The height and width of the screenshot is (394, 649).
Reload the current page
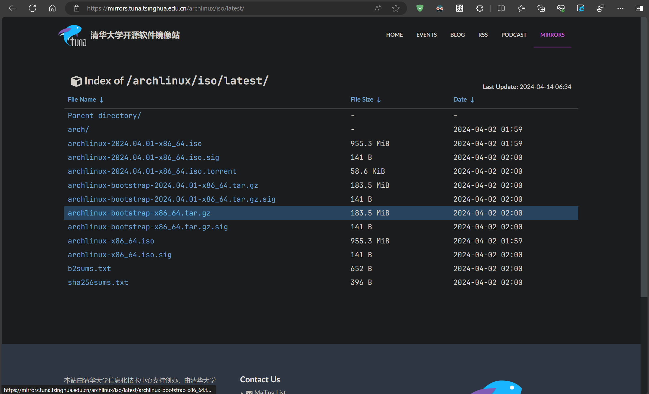click(32, 8)
